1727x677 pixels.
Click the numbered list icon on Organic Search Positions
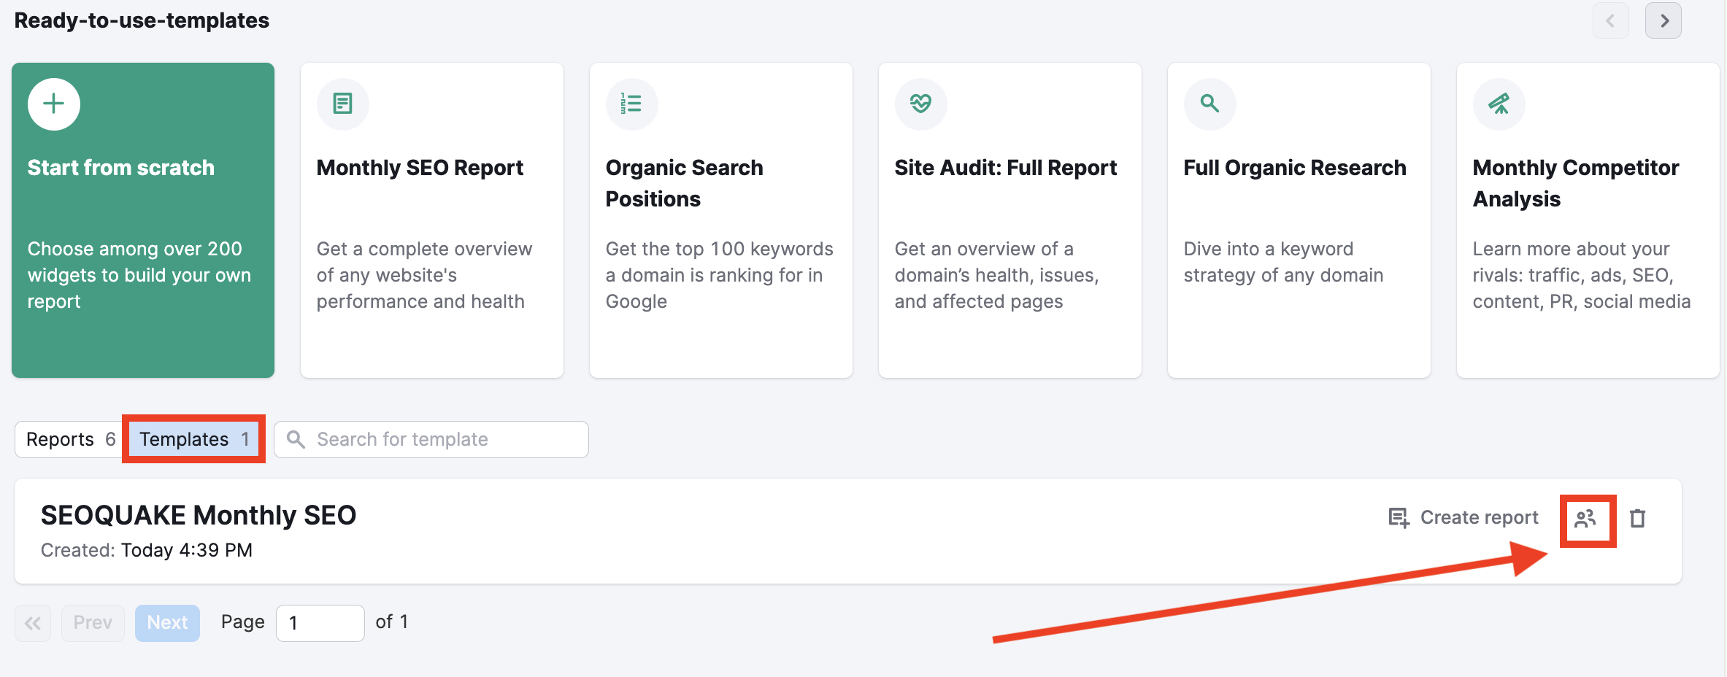(x=631, y=104)
